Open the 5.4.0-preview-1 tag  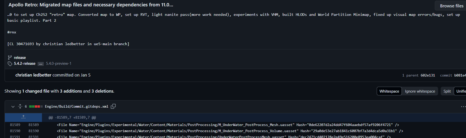(x=59, y=64)
